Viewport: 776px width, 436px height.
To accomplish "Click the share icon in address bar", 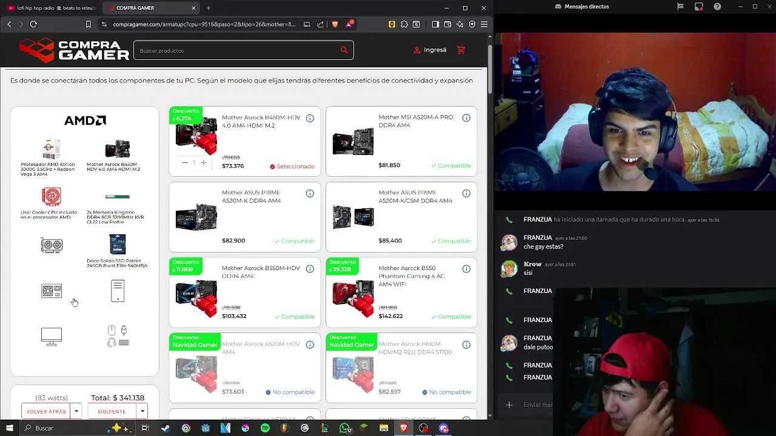I will pyautogui.click(x=321, y=24).
